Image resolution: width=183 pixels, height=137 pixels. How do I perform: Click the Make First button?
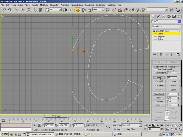[x=159, y=86]
